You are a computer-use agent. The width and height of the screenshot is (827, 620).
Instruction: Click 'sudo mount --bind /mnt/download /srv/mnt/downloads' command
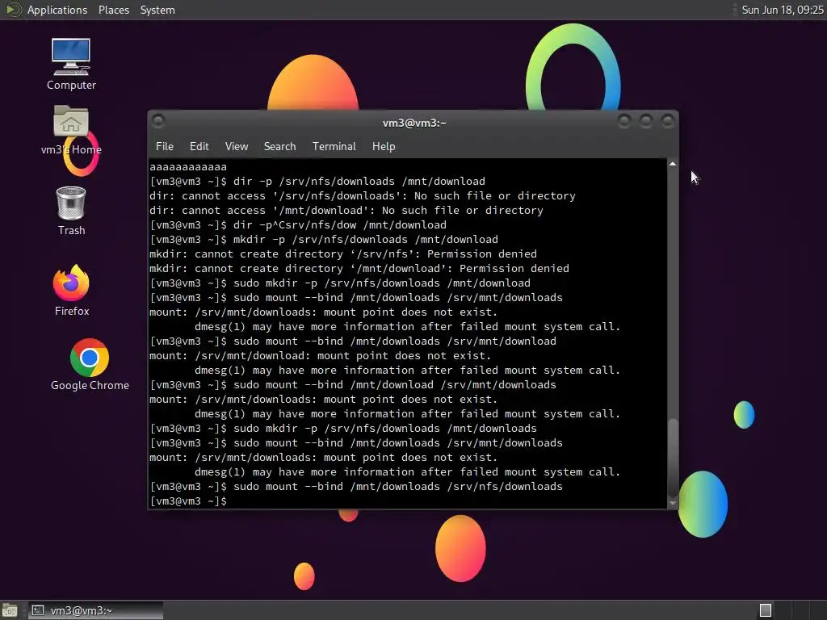pyautogui.click(x=394, y=385)
